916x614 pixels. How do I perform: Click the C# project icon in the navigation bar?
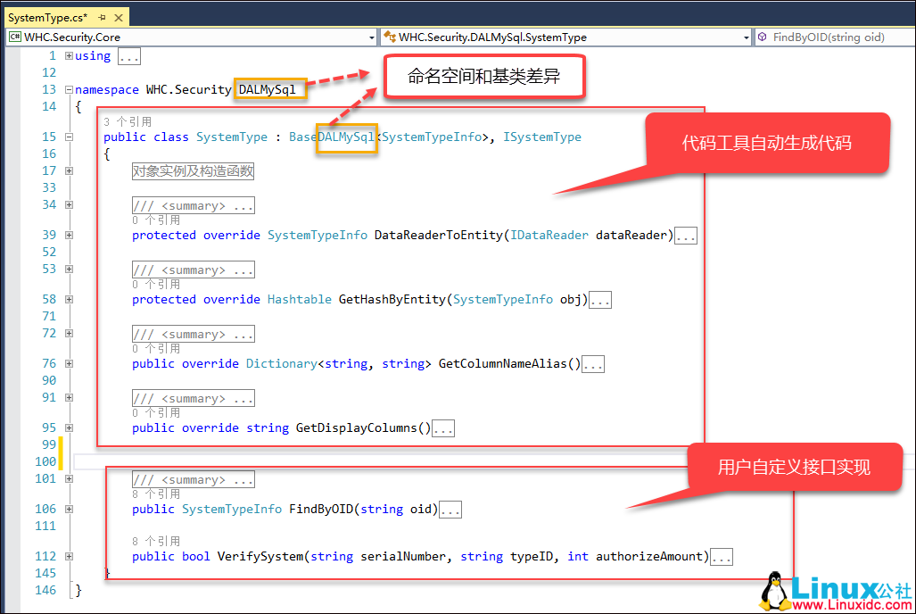click(14, 37)
